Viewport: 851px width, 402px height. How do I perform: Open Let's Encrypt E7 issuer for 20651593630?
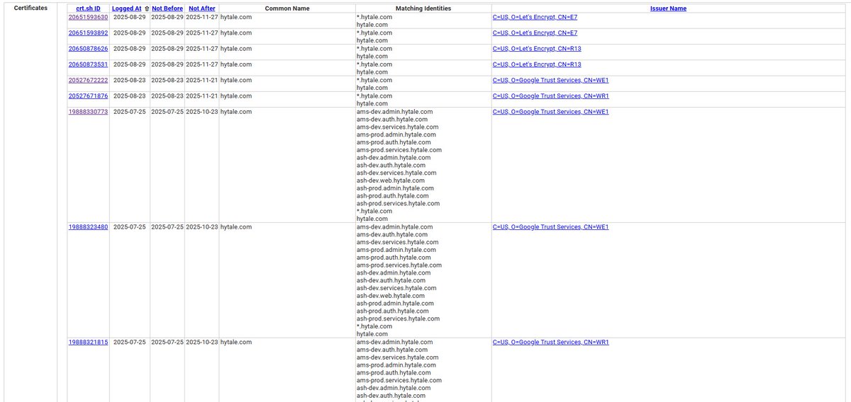pos(535,17)
